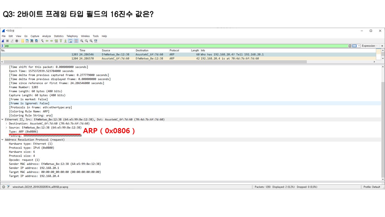Image resolution: width=385 pixels, height=217 pixels.
Task: Select Opcode: request (1) line
Action: pos(24,160)
